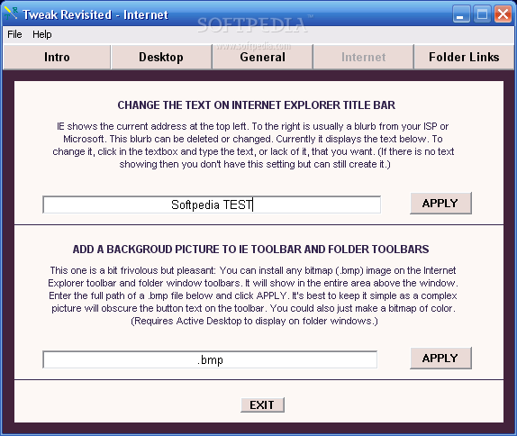Maximize the Tweak Revisited window
The image size is (517, 436).
pos(482,14)
